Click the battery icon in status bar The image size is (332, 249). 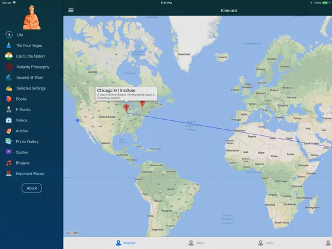tap(325, 3)
